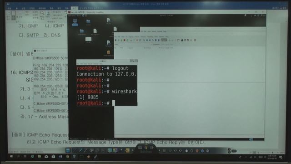Viewport: 291px width, 164px height.
Task: Click the Word ribbon magnifier zoom icon
Action: click(42, 13)
